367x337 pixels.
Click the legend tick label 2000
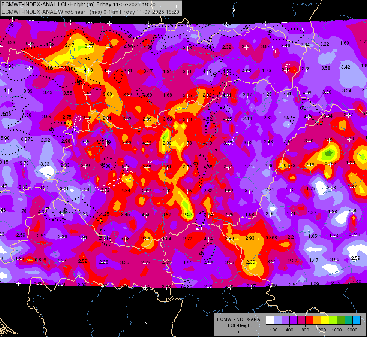[352, 330]
